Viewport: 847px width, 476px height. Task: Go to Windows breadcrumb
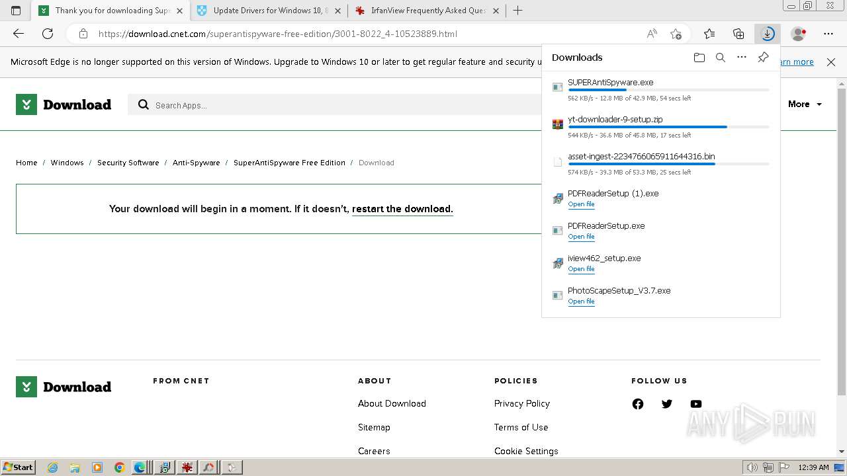click(67, 163)
